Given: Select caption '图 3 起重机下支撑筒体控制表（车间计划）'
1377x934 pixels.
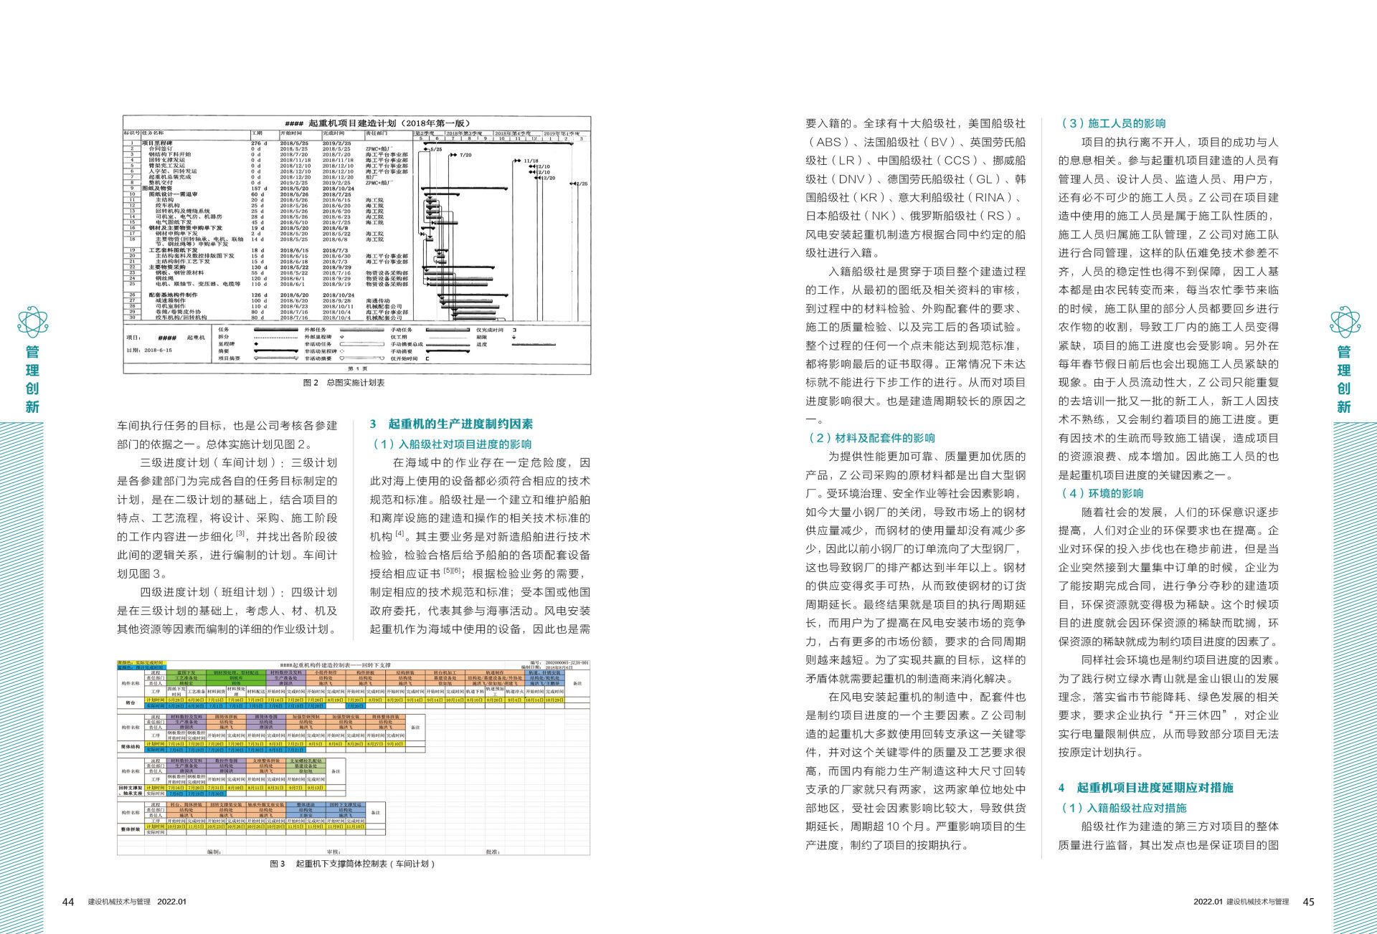Looking at the screenshot, I should click(x=353, y=864).
